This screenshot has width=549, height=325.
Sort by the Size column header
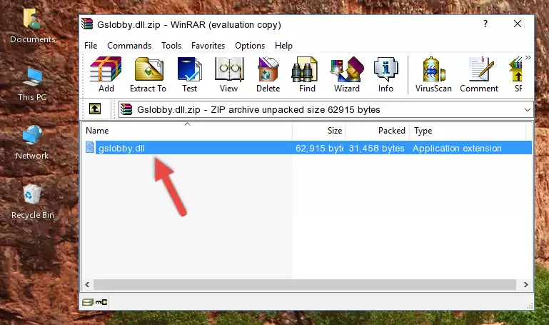319,131
